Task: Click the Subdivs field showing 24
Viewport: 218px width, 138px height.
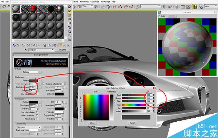Action: (x=32, y=91)
